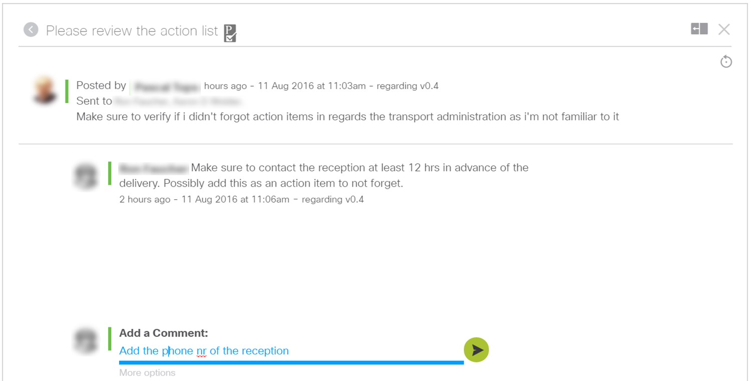The height and width of the screenshot is (381, 751).
Task: Collapse the side panel with arrow icon
Action: tap(699, 29)
